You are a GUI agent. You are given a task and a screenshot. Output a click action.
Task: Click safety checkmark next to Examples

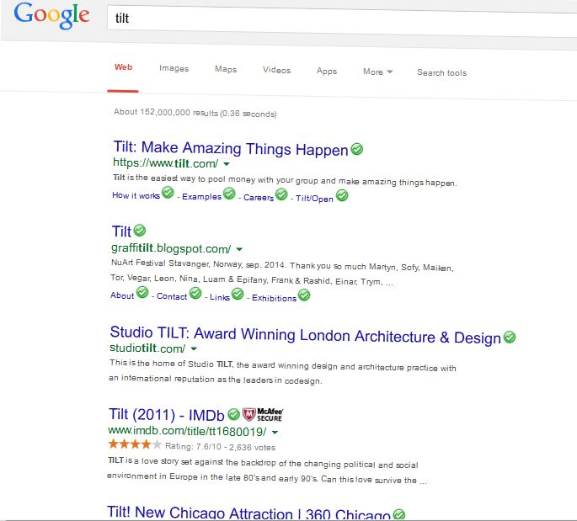pos(229,194)
